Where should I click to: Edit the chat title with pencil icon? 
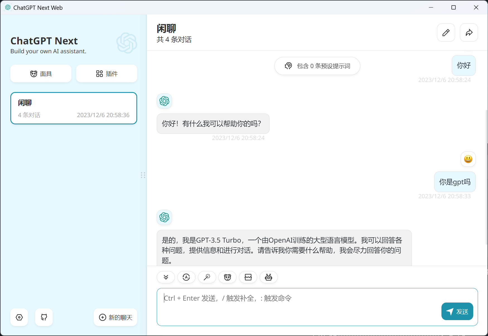(446, 33)
